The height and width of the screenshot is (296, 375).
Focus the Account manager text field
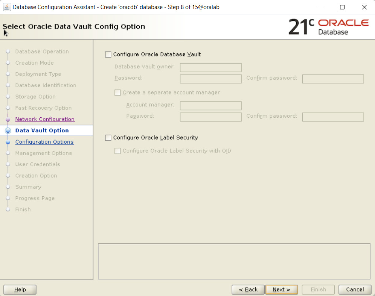[x=210, y=106]
